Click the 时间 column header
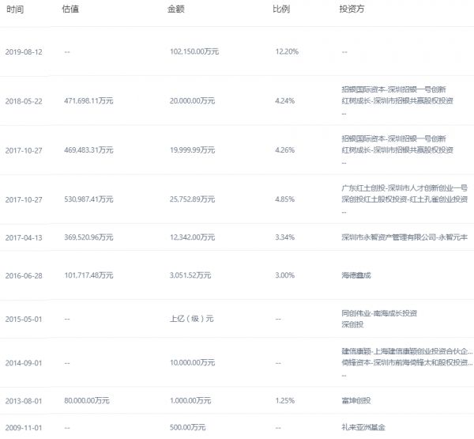Screen dimensions: 474x439 [15, 9]
